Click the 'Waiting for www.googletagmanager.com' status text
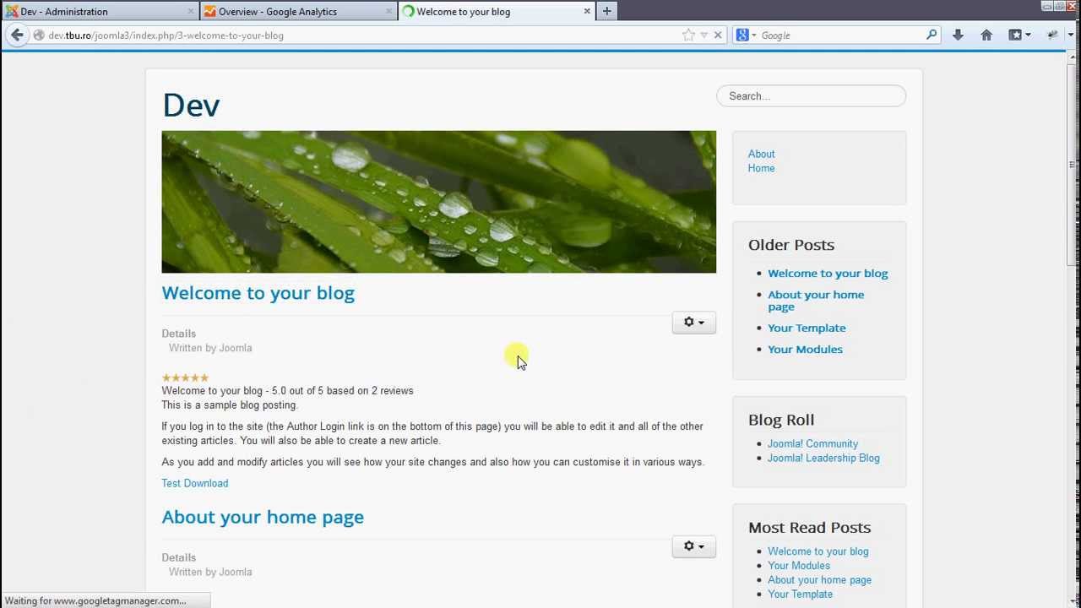Screen dimensions: 1081x608 tap(95, 600)
